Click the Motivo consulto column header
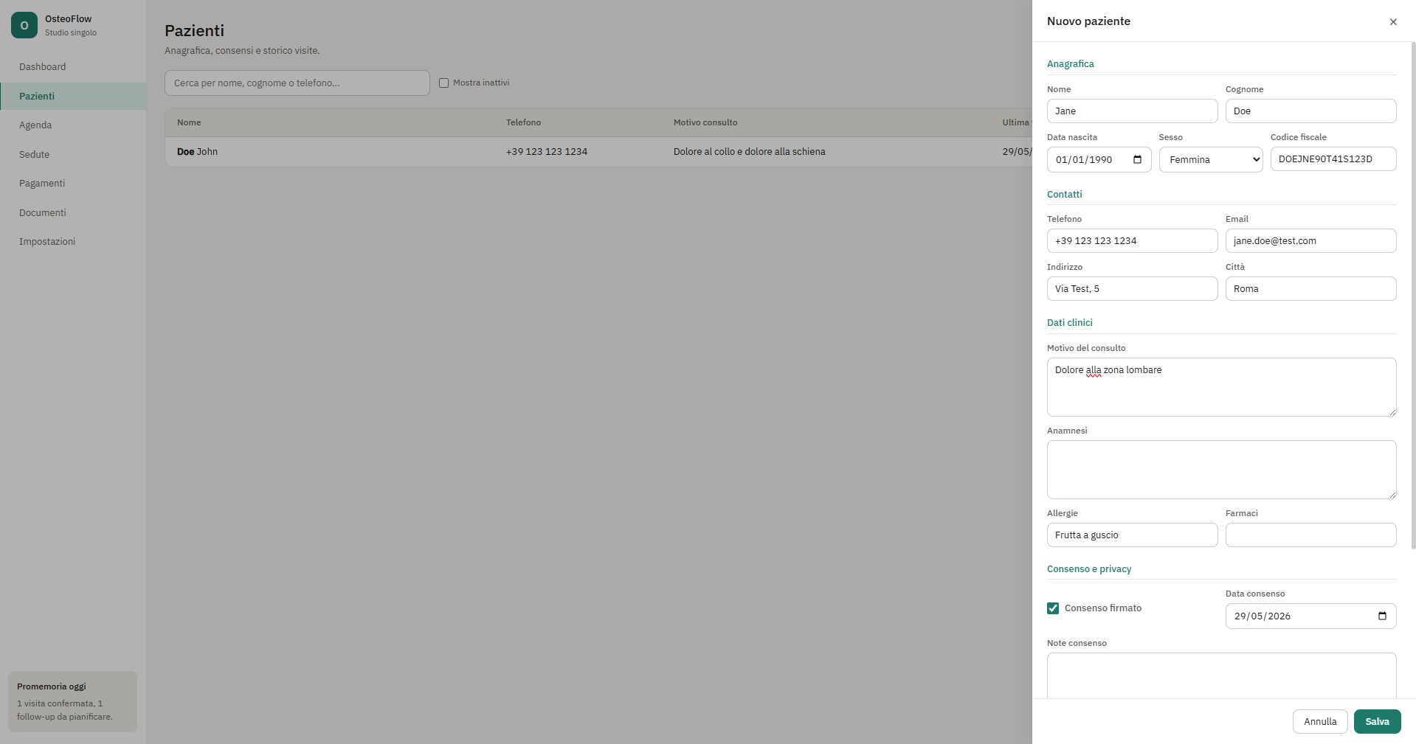1416x744 pixels. [705, 122]
